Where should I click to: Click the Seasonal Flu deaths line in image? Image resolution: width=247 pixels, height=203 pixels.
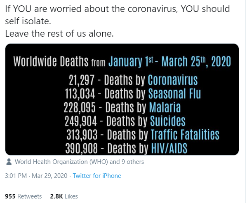[x=133, y=94]
